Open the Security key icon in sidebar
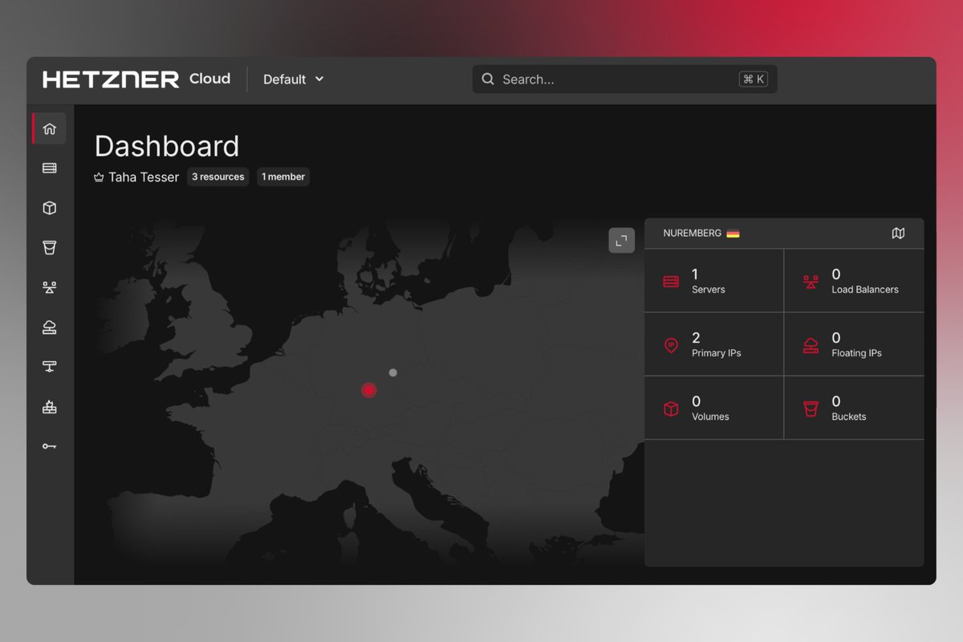The height and width of the screenshot is (642, 963). pos(50,446)
